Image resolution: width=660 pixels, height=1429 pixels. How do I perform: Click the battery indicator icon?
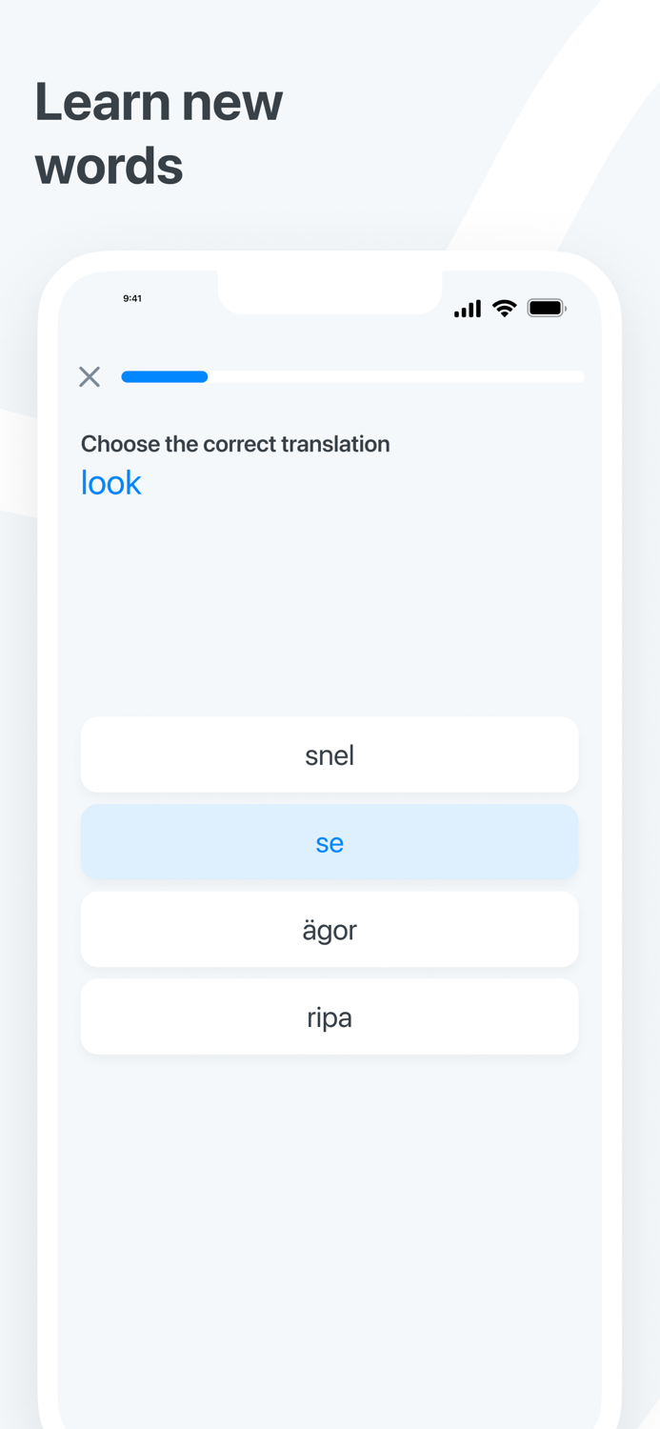tap(546, 307)
